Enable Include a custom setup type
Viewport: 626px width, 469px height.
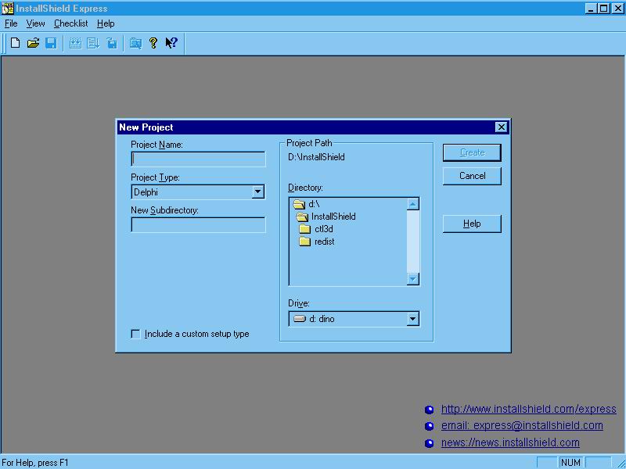(135, 334)
